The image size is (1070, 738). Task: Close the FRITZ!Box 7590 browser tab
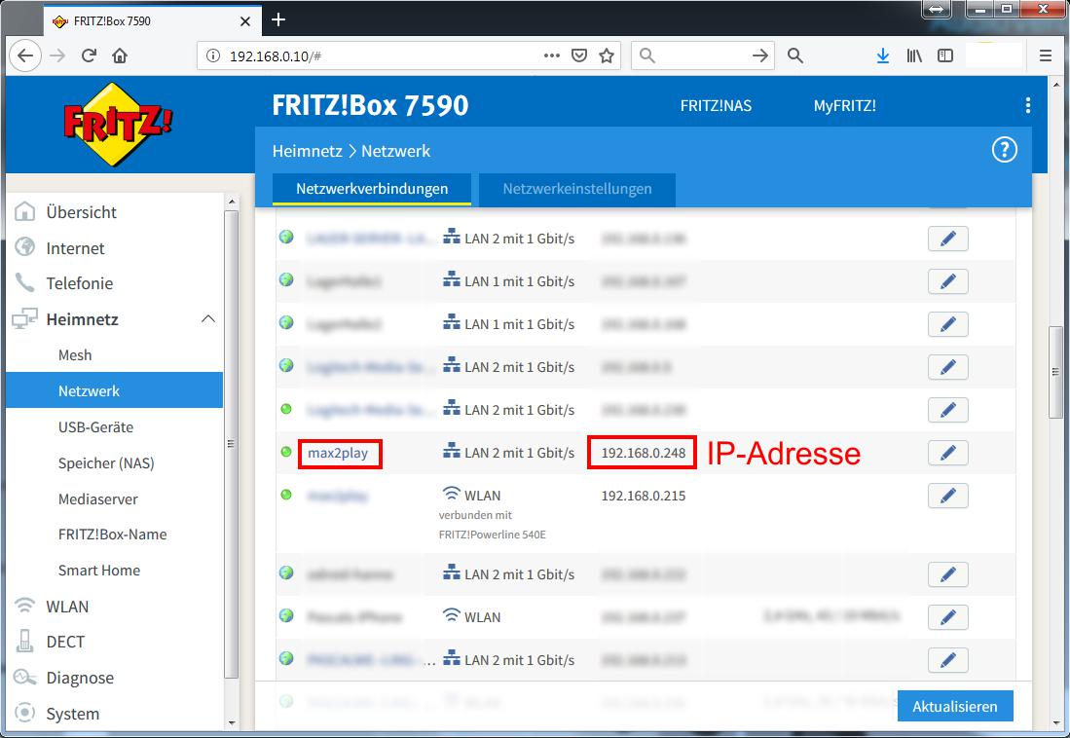(x=245, y=21)
